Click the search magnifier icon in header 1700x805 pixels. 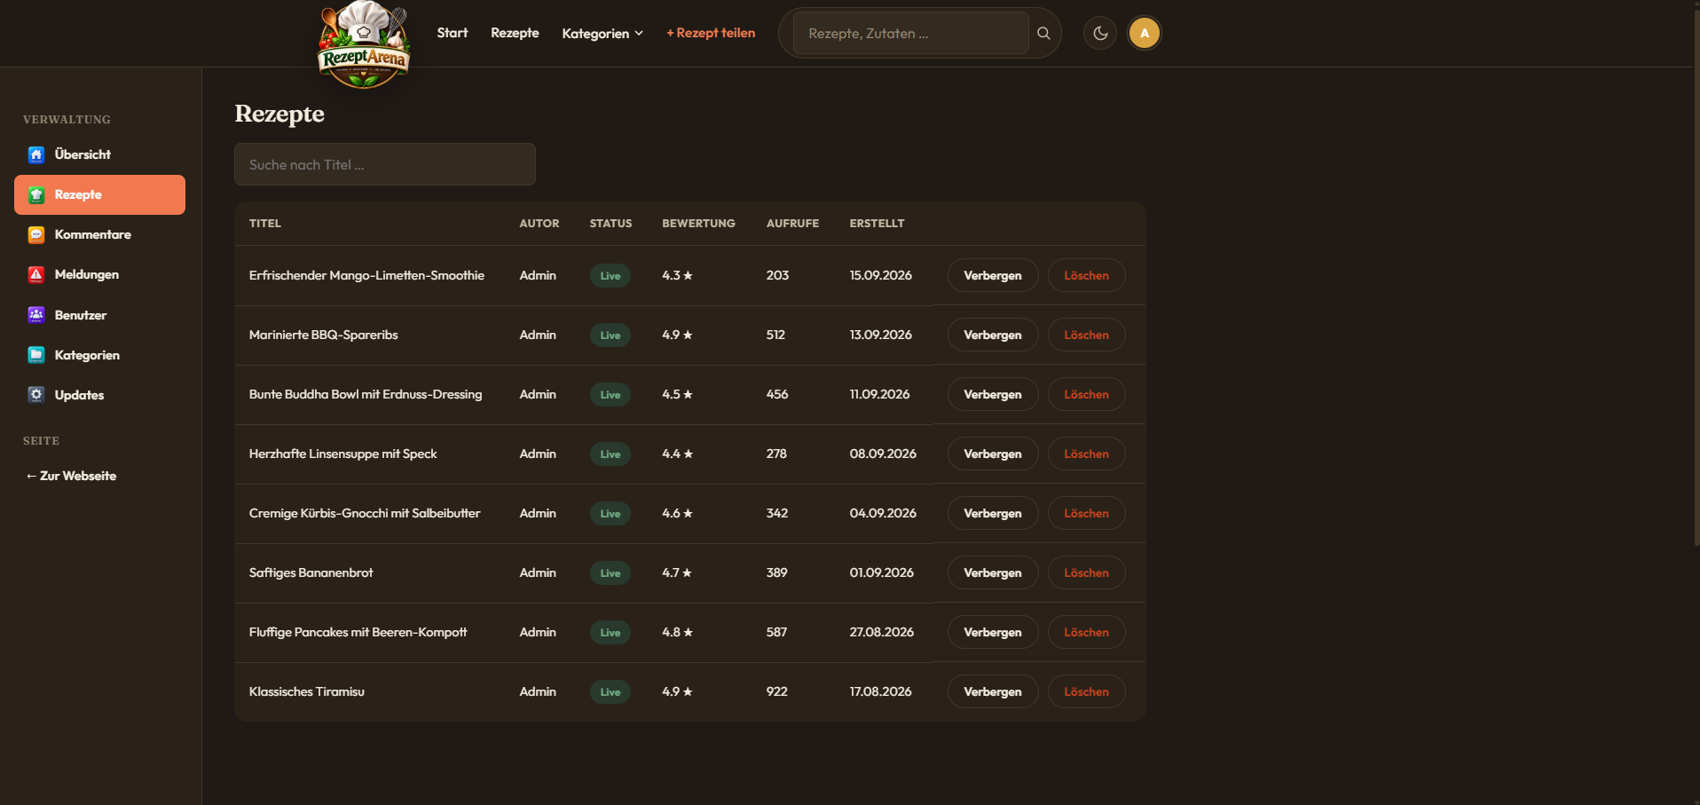(x=1044, y=33)
